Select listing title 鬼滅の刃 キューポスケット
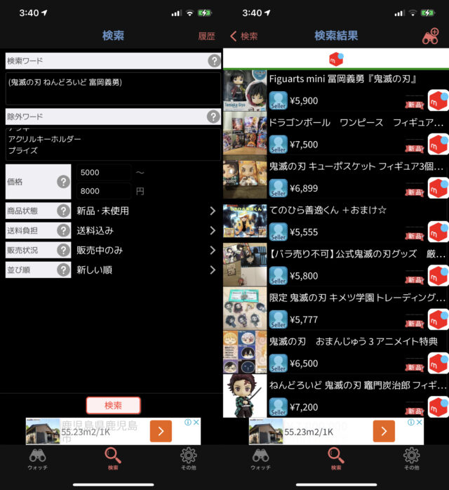Viewport: 449px width, 490px height. click(356, 166)
